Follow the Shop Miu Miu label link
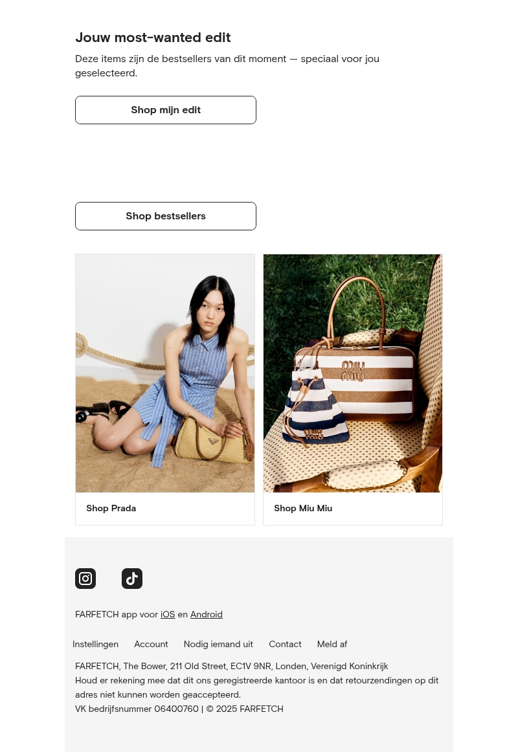518x752 pixels. coord(303,509)
